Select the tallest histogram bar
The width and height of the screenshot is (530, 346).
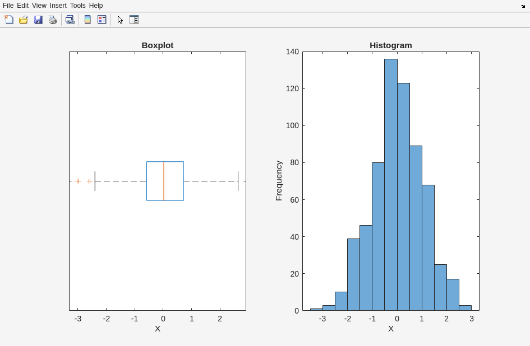390,185
